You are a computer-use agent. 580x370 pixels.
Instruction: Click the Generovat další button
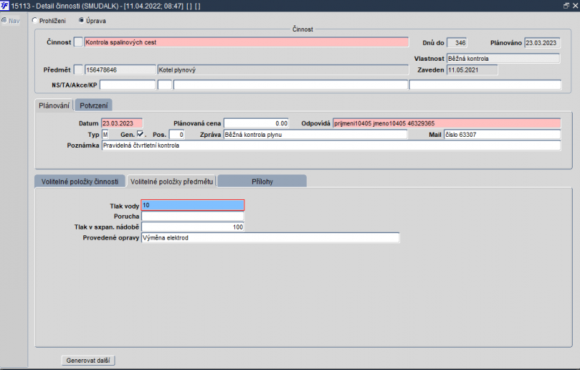88,361
